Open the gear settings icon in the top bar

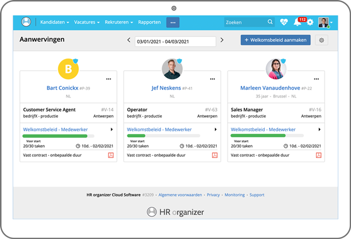(310, 22)
